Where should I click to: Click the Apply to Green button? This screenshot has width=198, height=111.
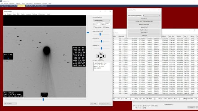tap(144, 30)
